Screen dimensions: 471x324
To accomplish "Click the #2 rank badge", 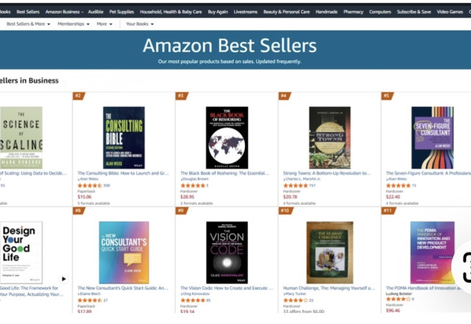I will [x=78, y=96].
